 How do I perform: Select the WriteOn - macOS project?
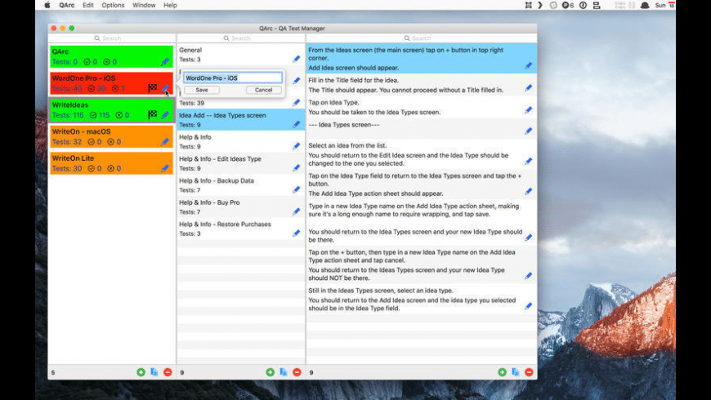[111, 137]
